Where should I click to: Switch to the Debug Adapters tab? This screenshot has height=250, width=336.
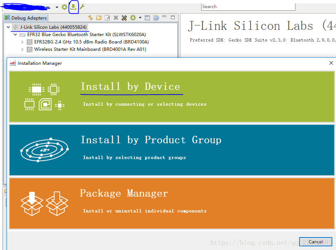pos(26,18)
